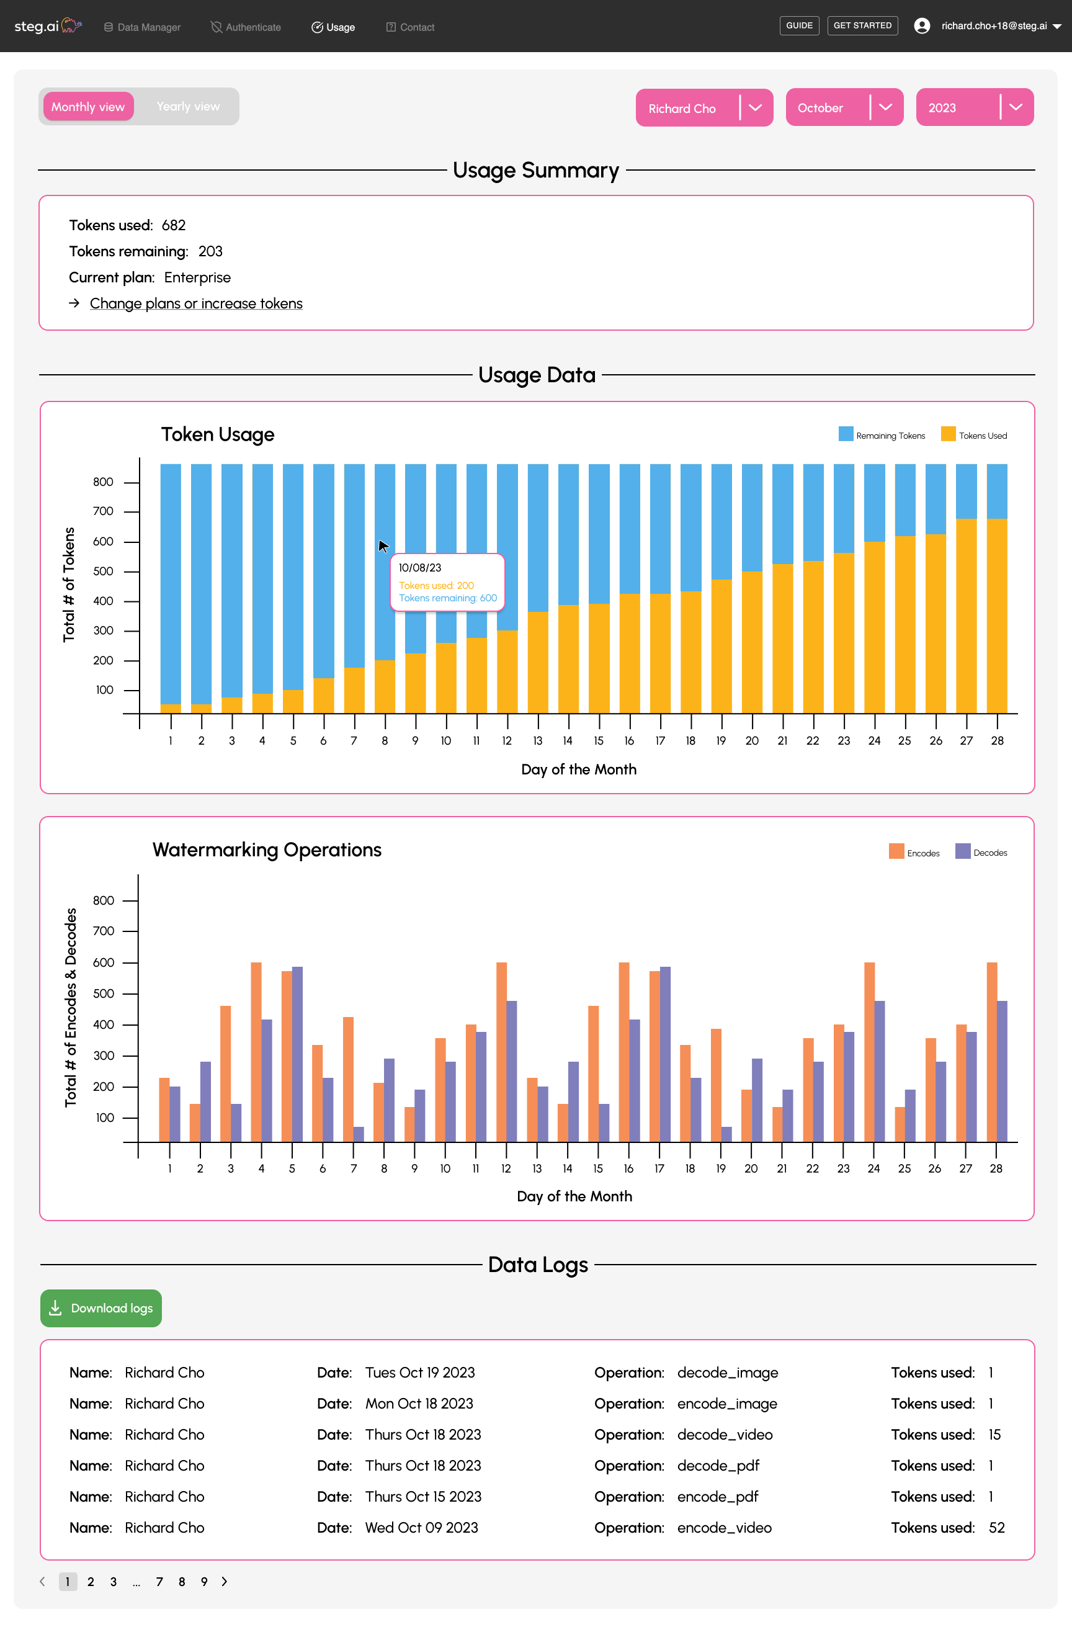
Task: Expand the October month dropdown
Action: tap(844, 108)
